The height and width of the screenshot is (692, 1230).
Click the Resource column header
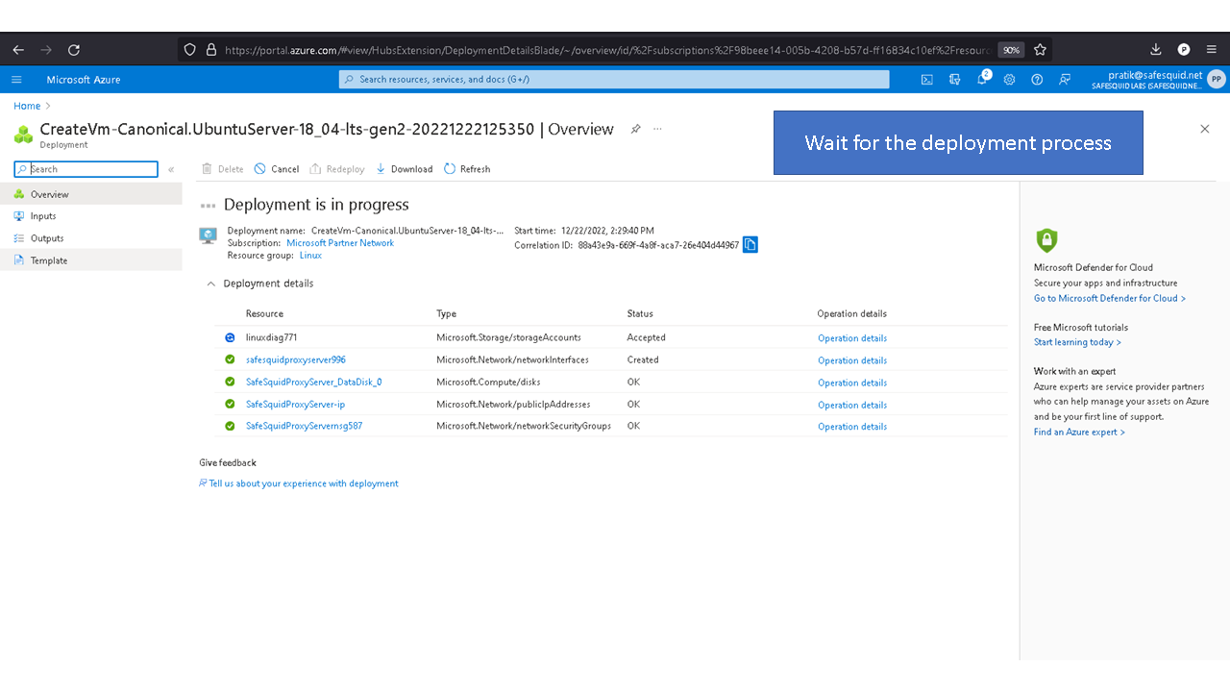tap(264, 313)
